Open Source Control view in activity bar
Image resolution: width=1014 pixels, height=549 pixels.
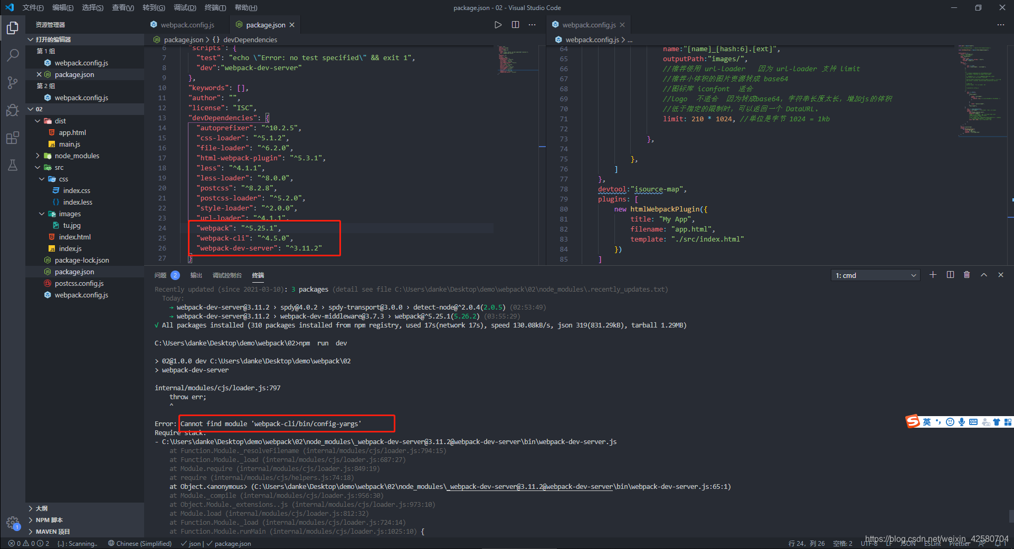(x=13, y=83)
